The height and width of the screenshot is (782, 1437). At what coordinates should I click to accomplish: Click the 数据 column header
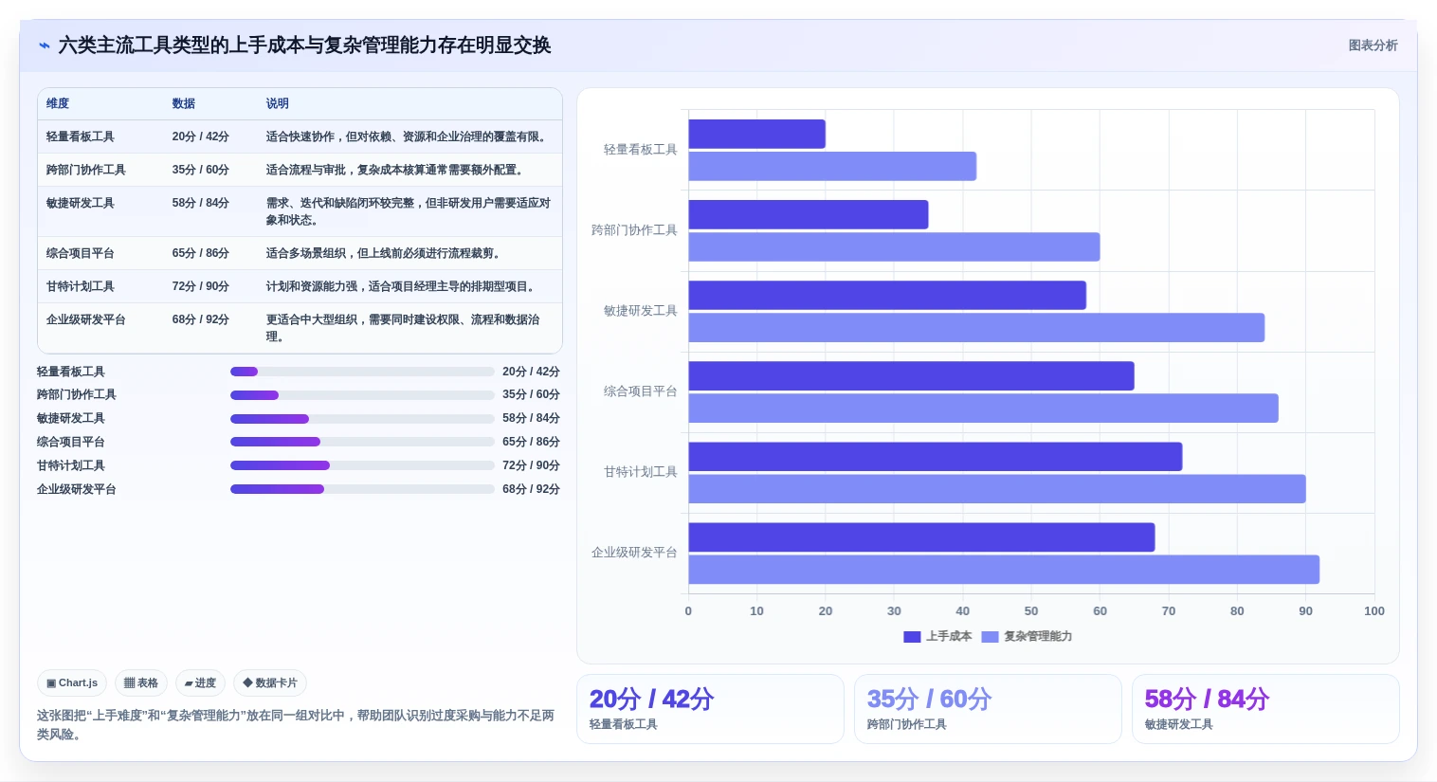[x=183, y=103]
